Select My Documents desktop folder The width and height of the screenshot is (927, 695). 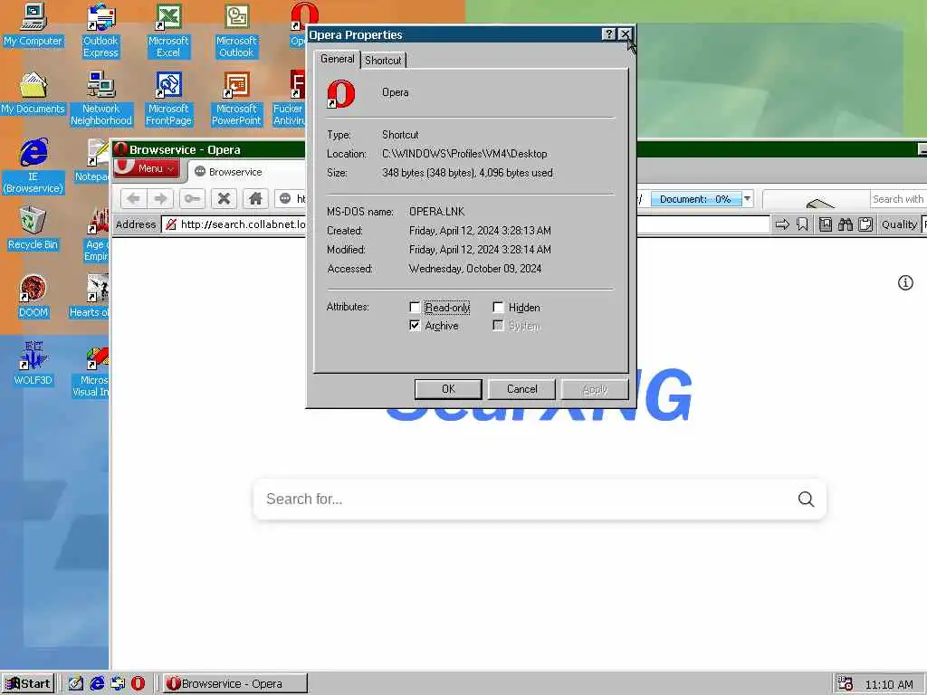(x=33, y=93)
